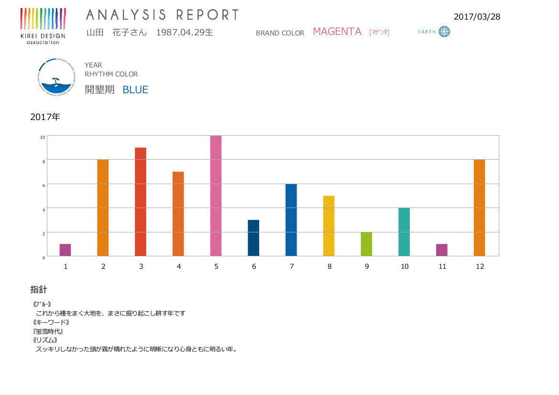
Task: Click the circular blue sprout rhythm icon
Action: (x=56, y=77)
